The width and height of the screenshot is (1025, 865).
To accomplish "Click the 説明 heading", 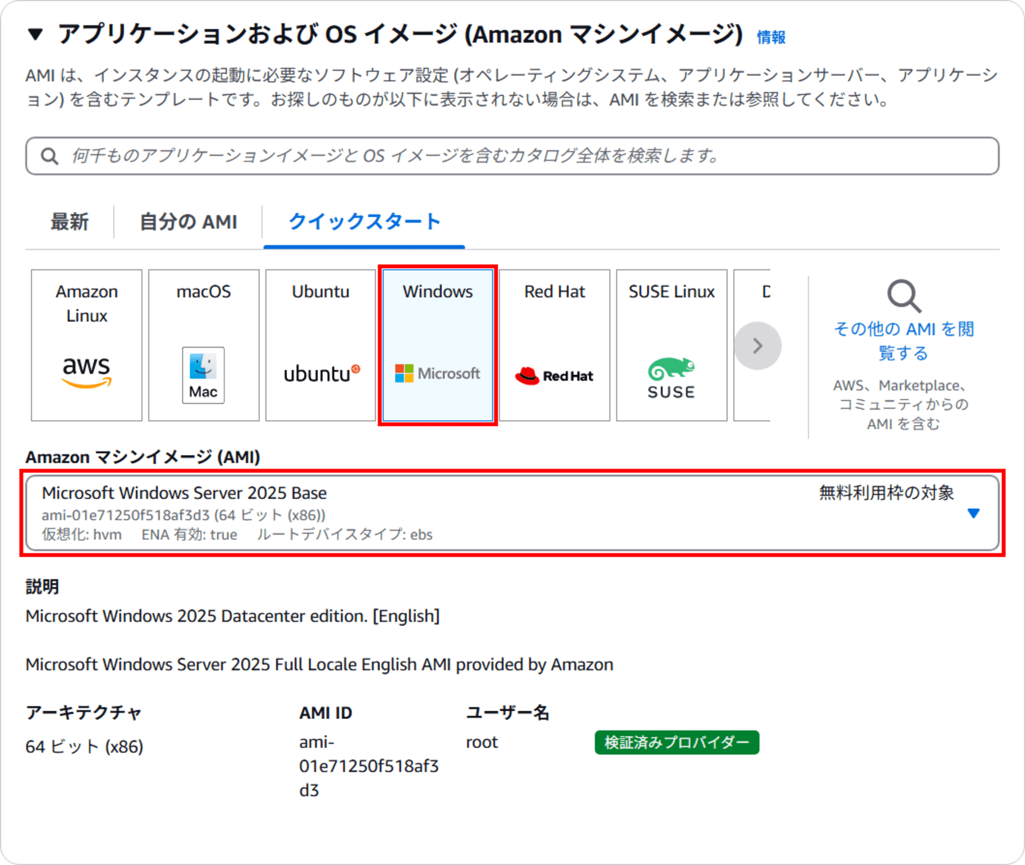I will click(x=43, y=586).
